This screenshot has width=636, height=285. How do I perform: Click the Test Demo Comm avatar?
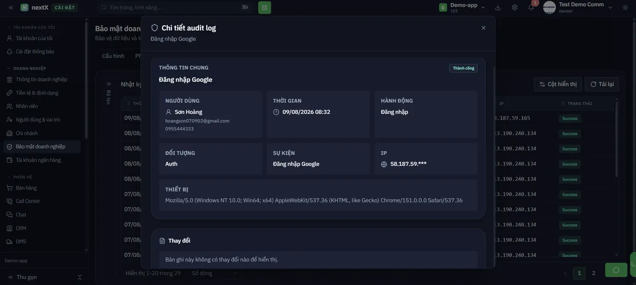pyautogui.click(x=550, y=7)
